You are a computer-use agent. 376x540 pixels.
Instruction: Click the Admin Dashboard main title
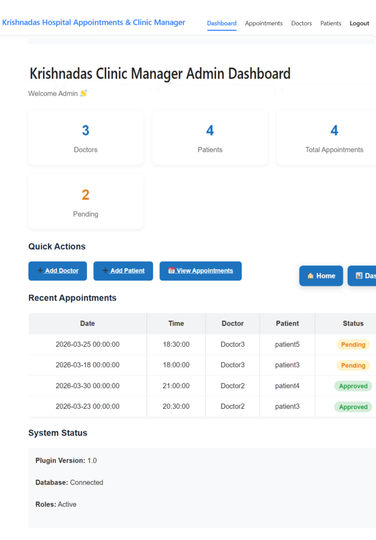(x=160, y=74)
